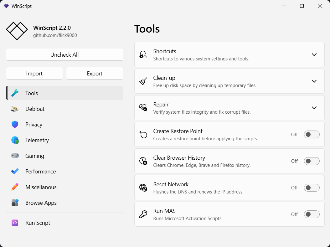Click the Import button
This screenshot has height=247, width=330.
click(34, 74)
